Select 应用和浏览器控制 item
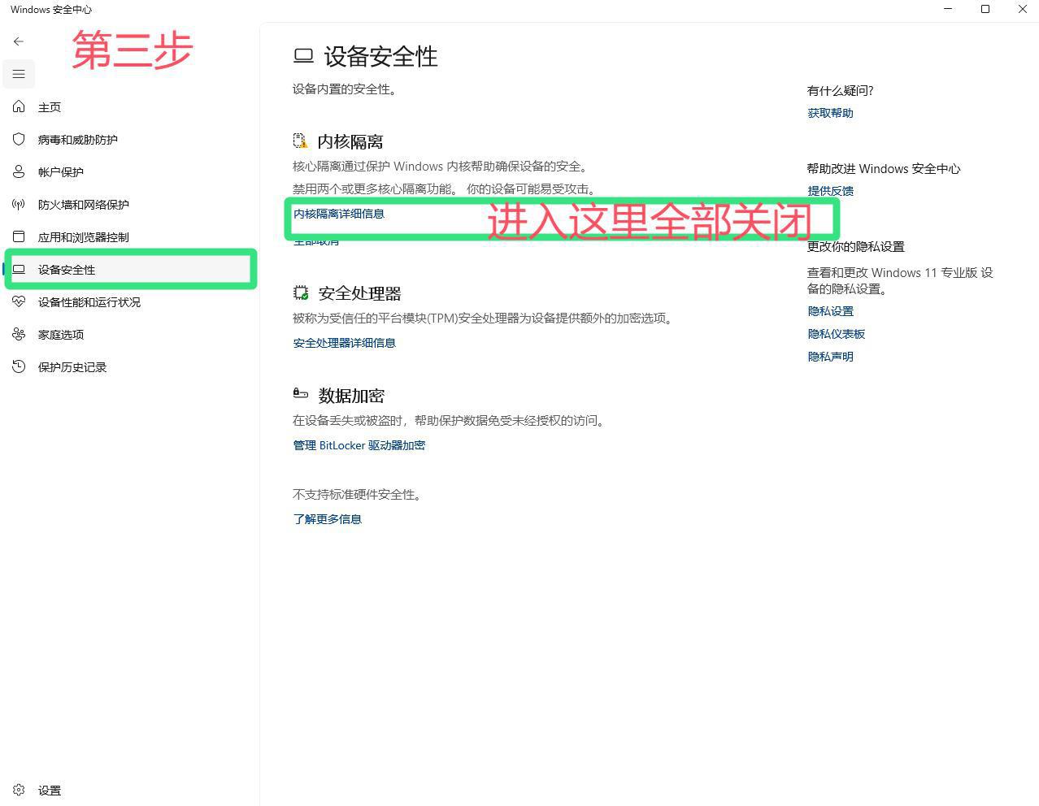The height and width of the screenshot is (806, 1039). 84,237
